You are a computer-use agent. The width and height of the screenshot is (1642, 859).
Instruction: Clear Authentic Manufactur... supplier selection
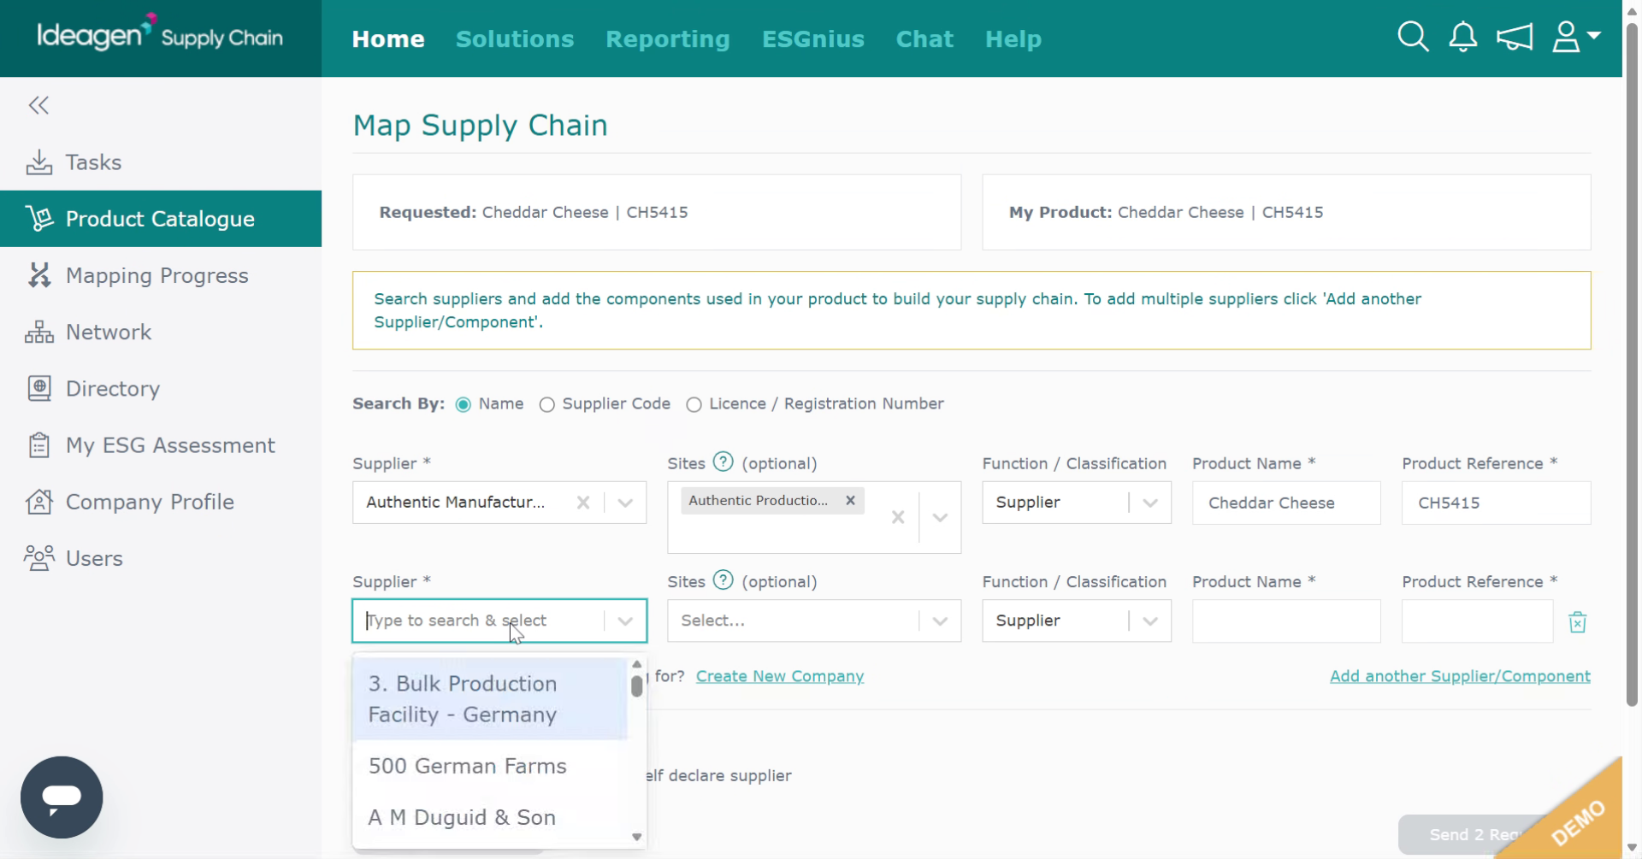click(583, 503)
